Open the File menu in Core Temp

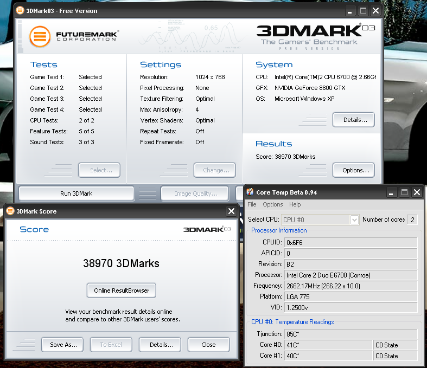coord(252,204)
